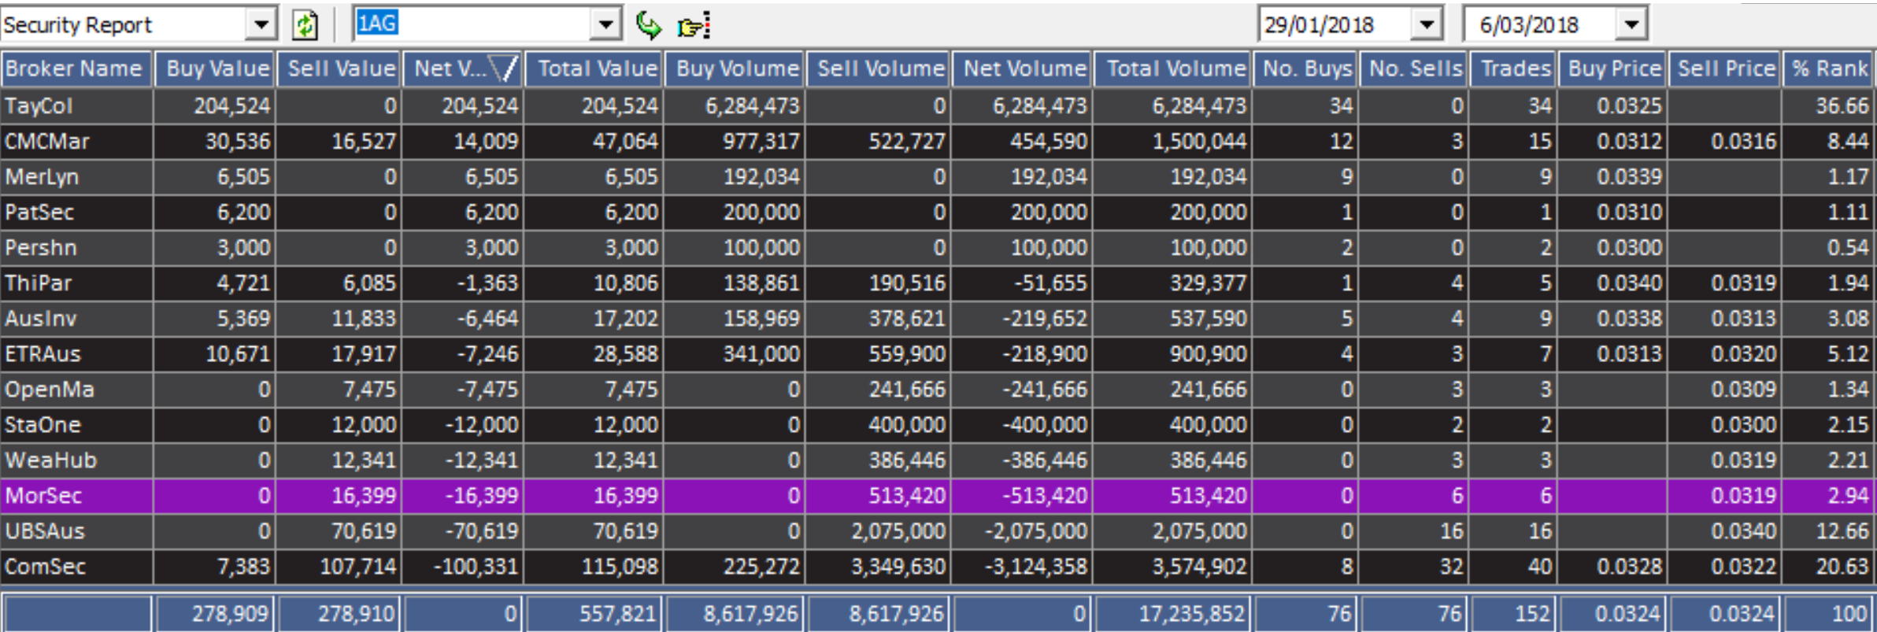1877x632 pixels.
Task: Sort by No. Sells column header
Action: pos(1415,69)
